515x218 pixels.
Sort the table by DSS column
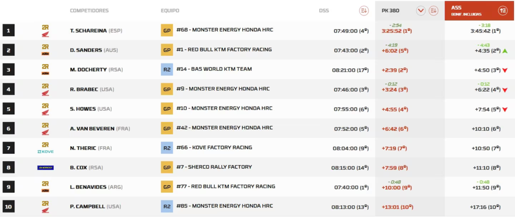(364, 11)
